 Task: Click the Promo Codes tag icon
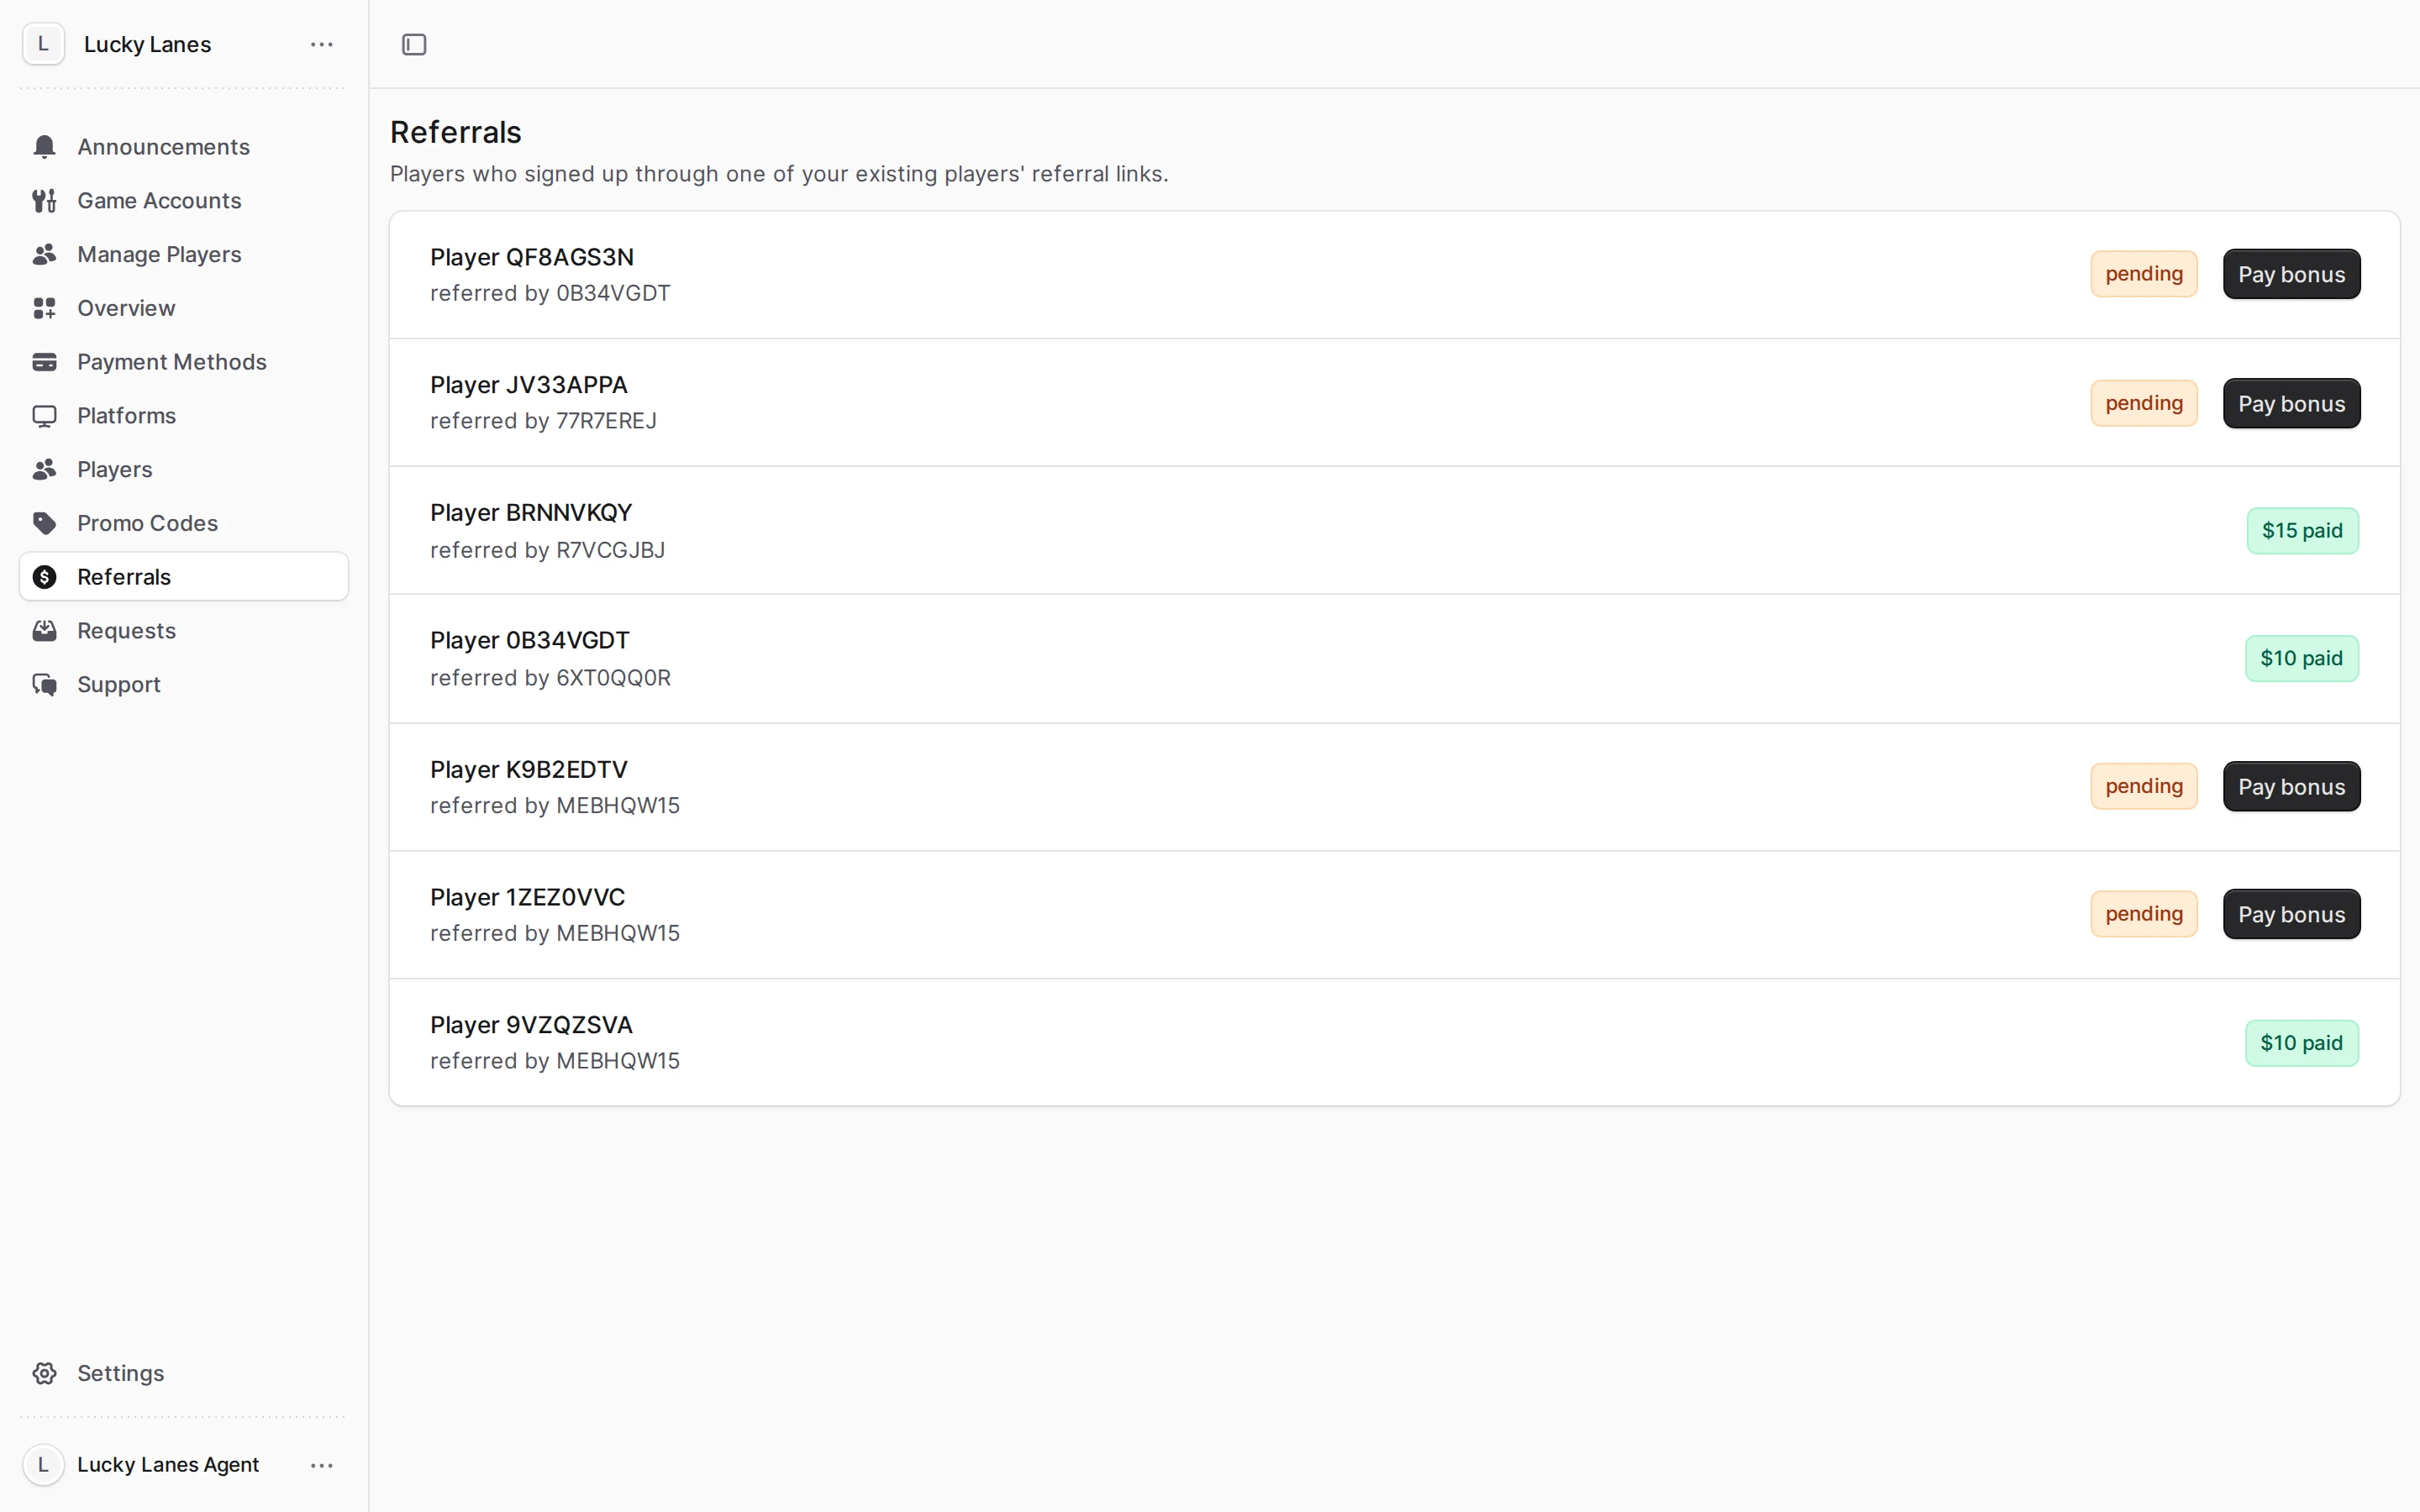coord(44,523)
